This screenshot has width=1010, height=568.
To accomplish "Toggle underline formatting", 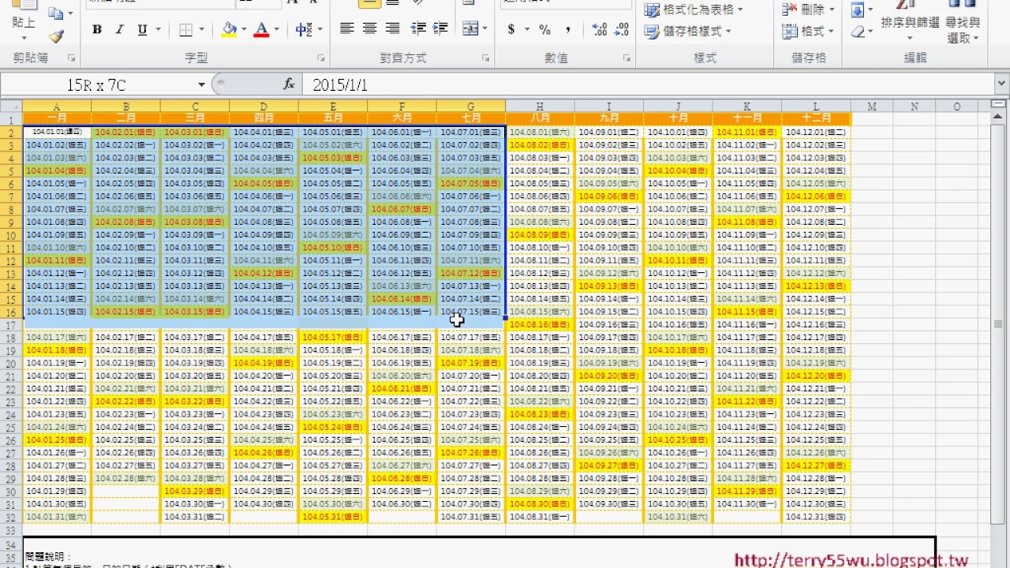I will [x=142, y=30].
